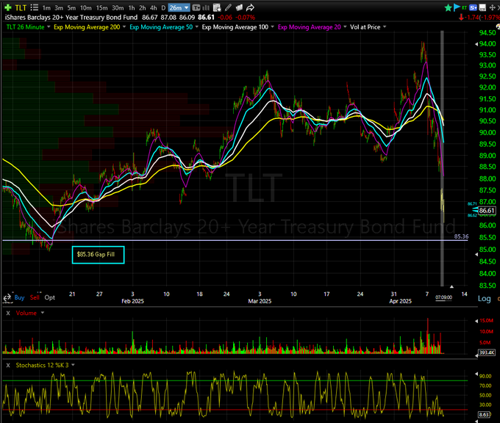Close the Stochastics pane with its X
Viewport: 500px width, 423px height.
point(7,365)
